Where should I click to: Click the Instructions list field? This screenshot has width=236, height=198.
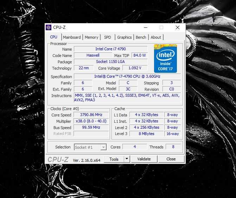(x=127, y=97)
